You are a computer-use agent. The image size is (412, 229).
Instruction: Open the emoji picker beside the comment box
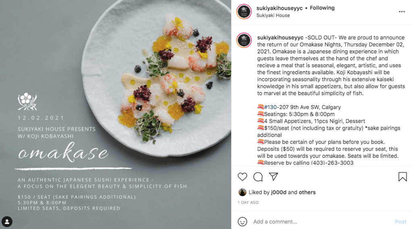(242, 221)
